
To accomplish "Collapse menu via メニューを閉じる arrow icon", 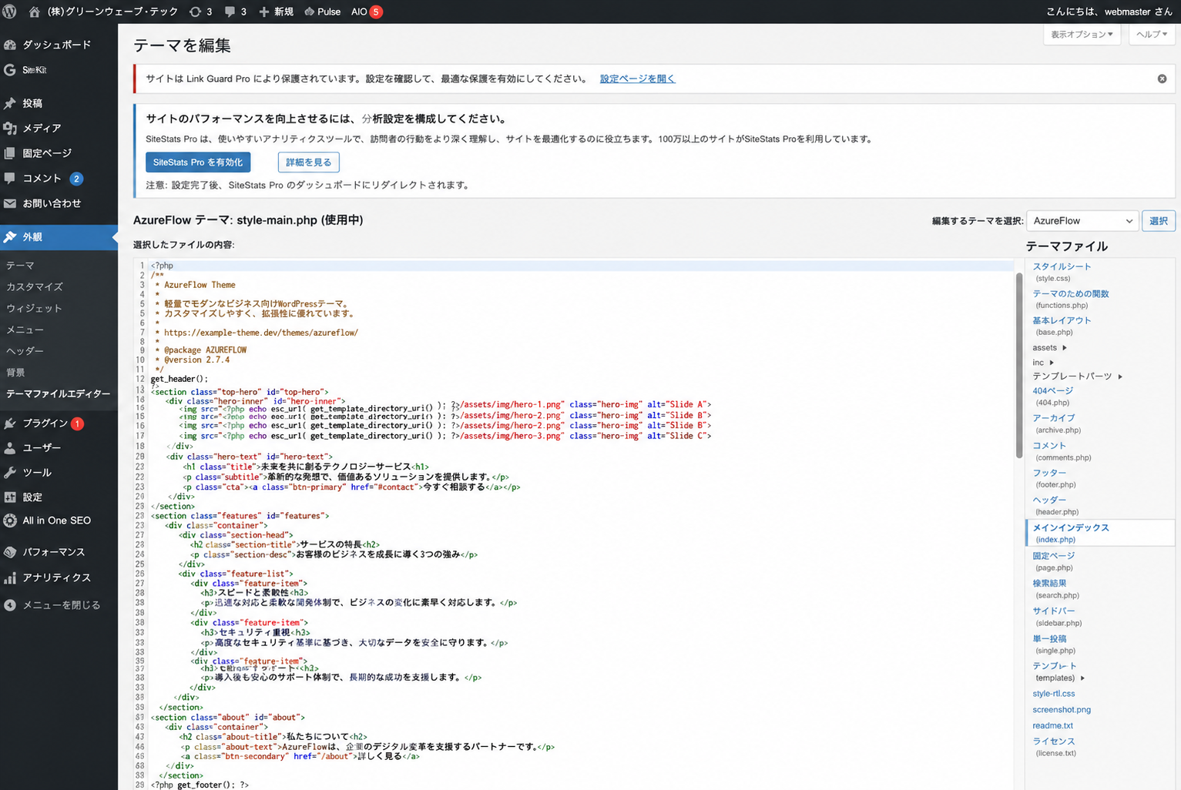I will click(10, 605).
